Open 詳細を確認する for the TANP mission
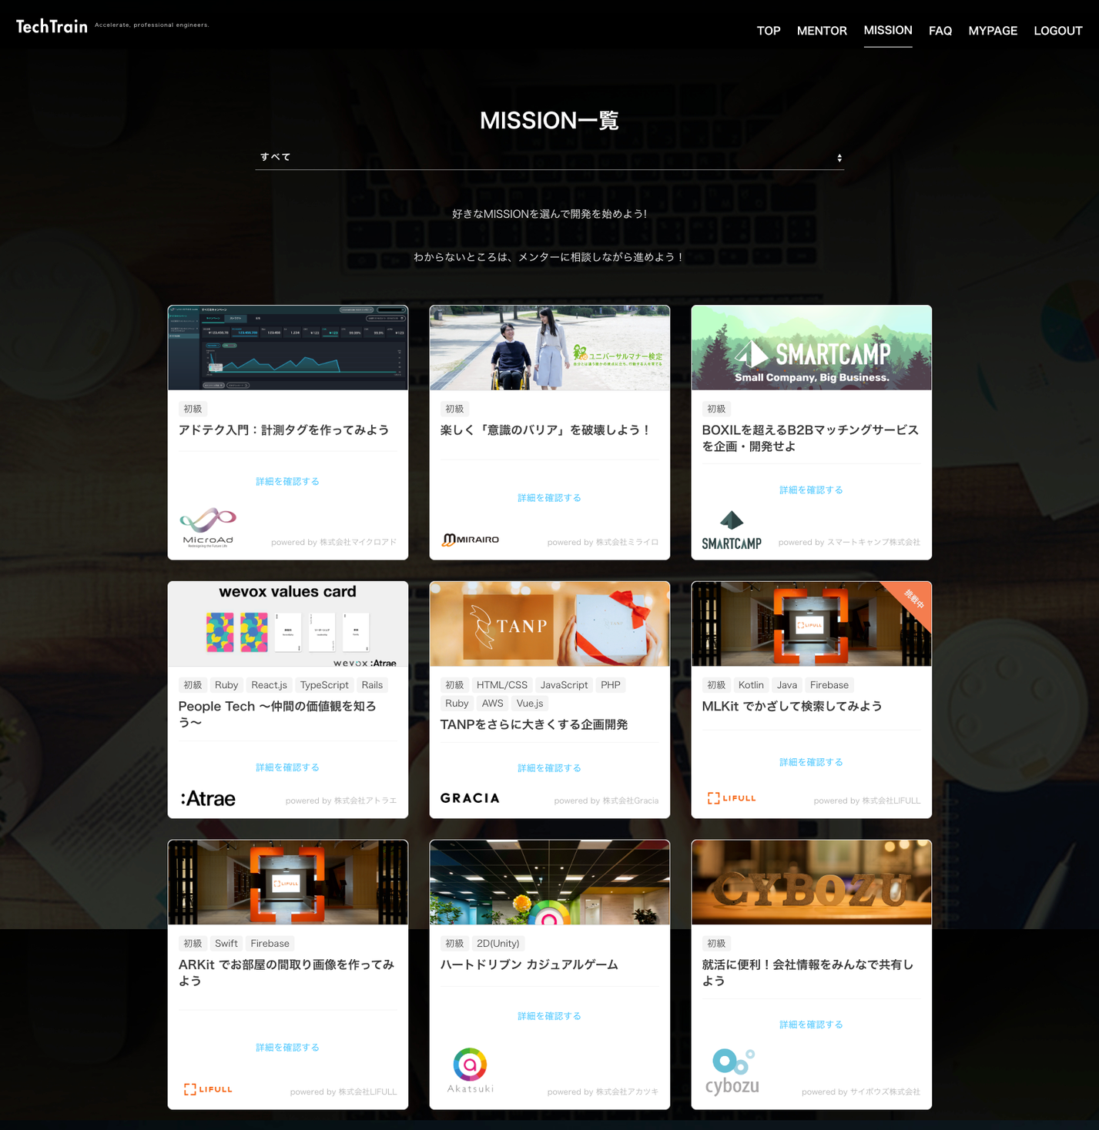The image size is (1099, 1130). tap(549, 767)
